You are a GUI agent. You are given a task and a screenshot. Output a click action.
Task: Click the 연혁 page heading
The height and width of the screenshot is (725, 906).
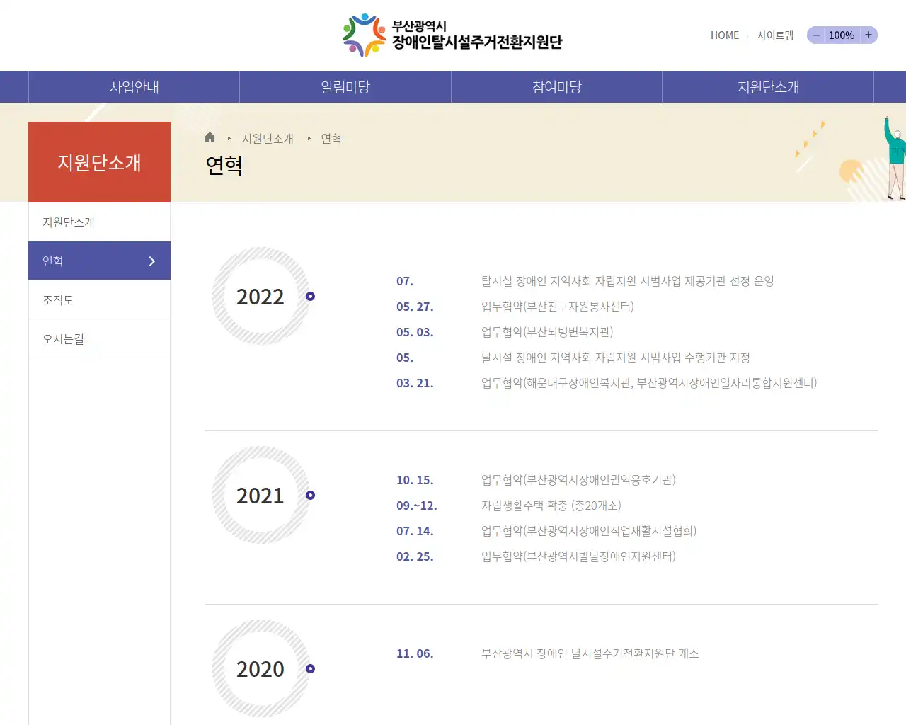point(224,165)
